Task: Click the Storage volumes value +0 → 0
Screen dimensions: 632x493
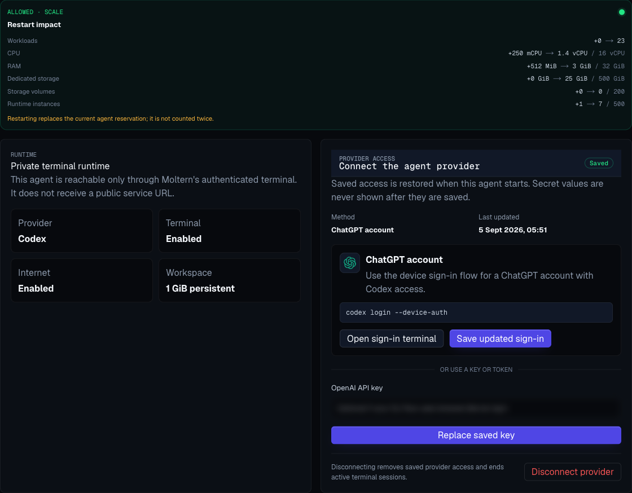Action: click(589, 91)
